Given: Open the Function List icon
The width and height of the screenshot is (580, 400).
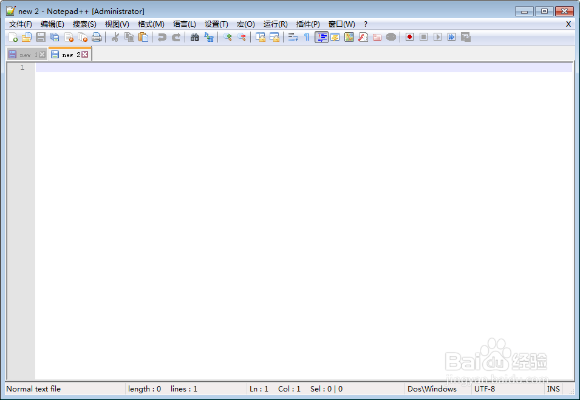Looking at the screenshot, I should click(x=363, y=37).
